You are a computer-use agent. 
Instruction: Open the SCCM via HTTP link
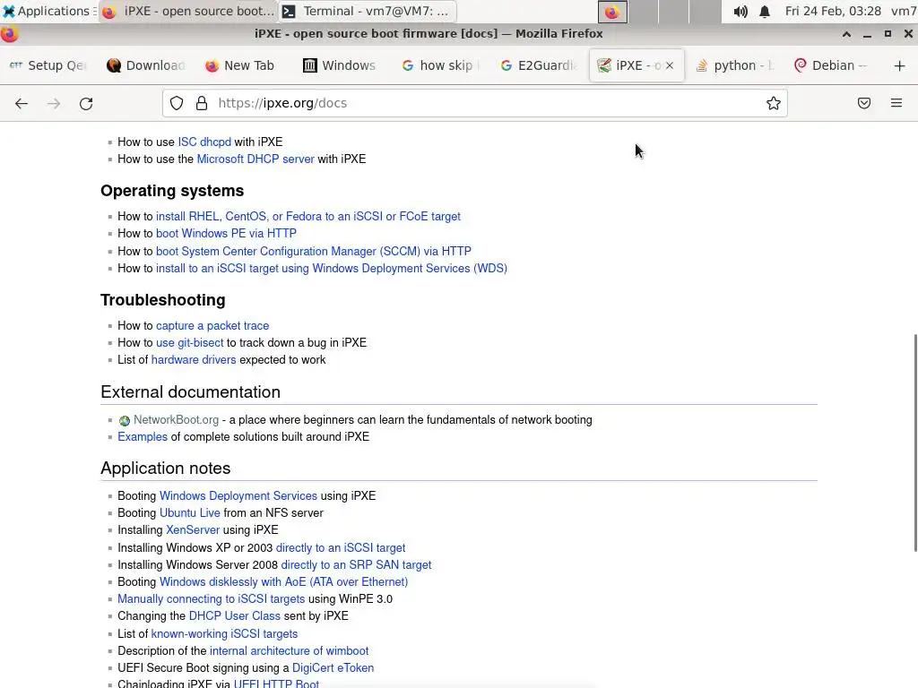click(313, 252)
